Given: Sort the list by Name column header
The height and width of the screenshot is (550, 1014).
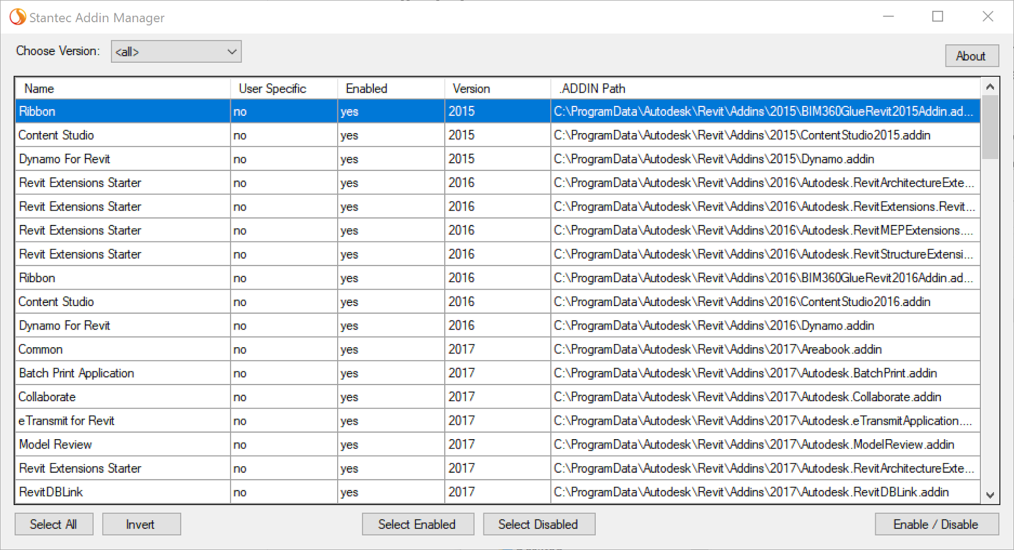Looking at the screenshot, I should (123, 88).
